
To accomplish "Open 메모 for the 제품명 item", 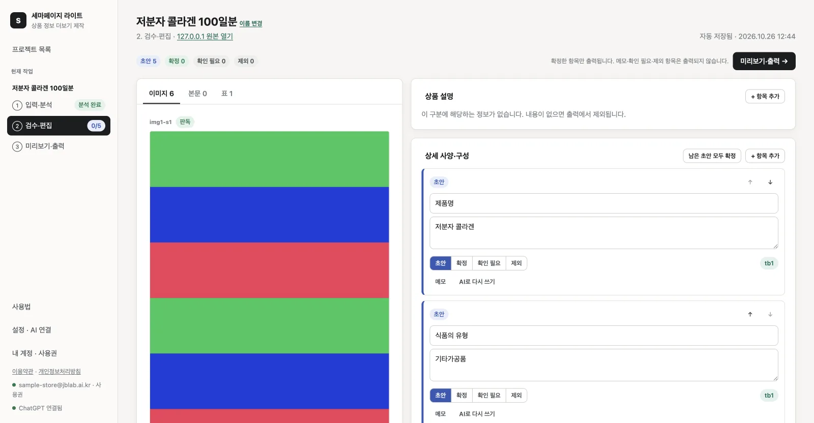I will [x=441, y=282].
